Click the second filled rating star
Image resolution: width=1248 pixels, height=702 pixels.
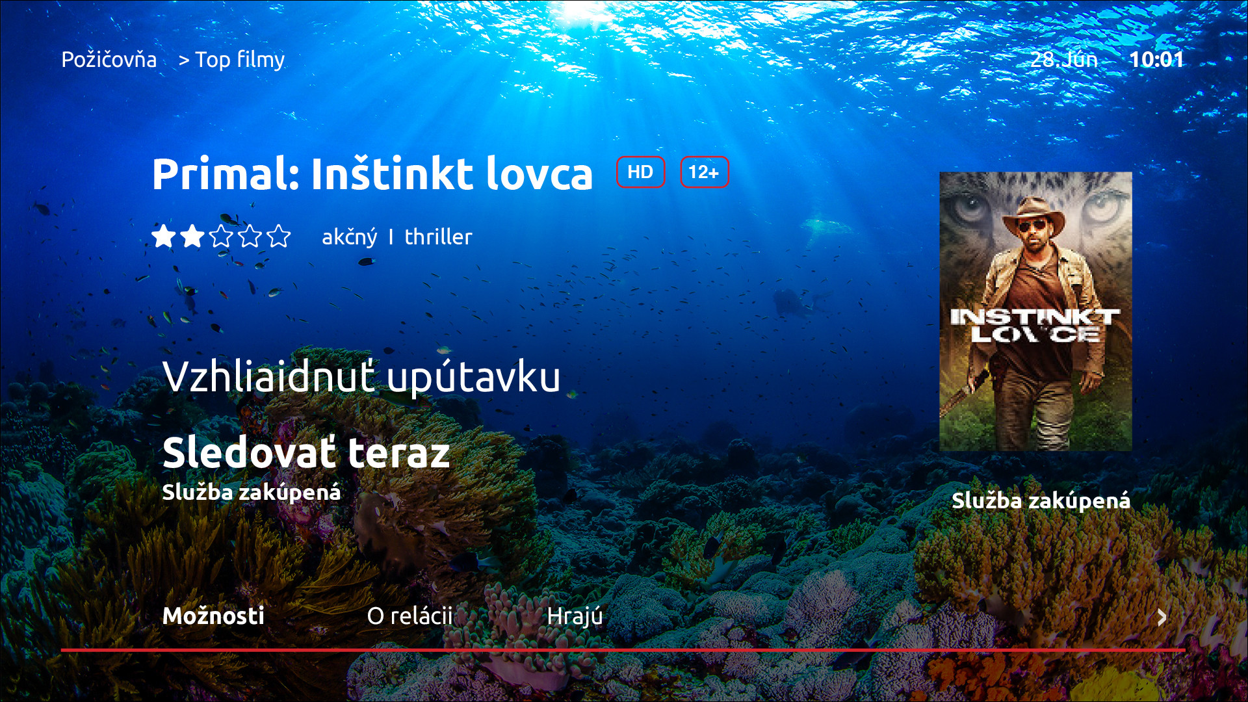(x=192, y=237)
